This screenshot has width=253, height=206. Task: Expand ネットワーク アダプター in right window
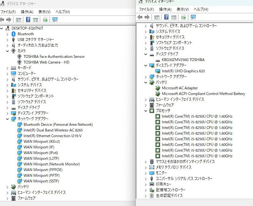pyautogui.click(x=146, y=77)
